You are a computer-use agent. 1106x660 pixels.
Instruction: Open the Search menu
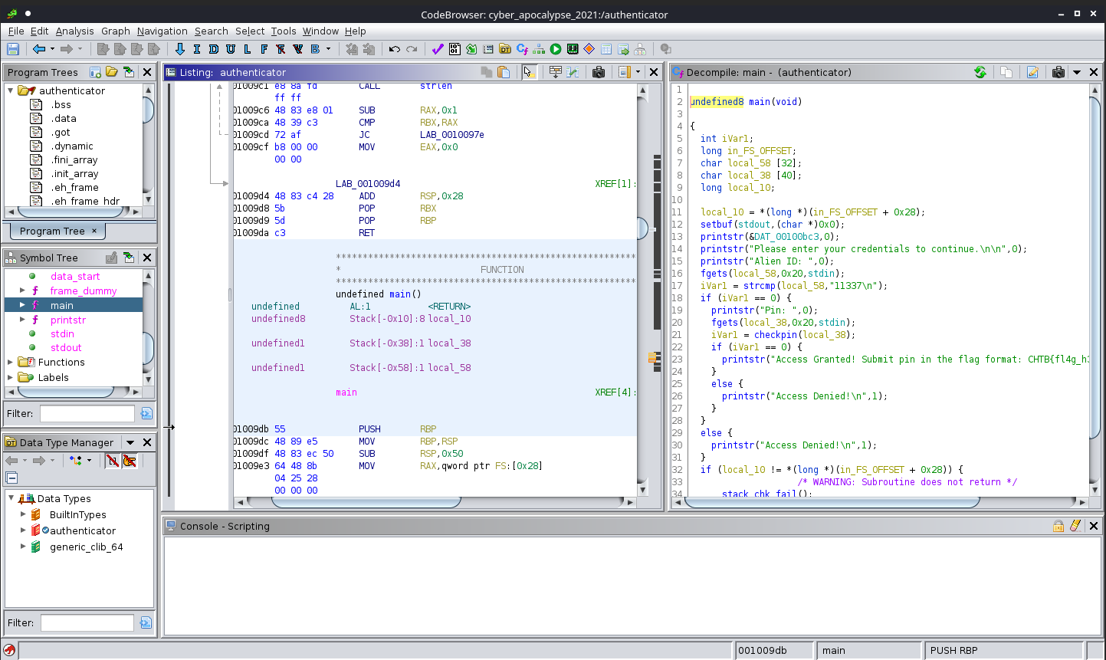[x=212, y=31]
